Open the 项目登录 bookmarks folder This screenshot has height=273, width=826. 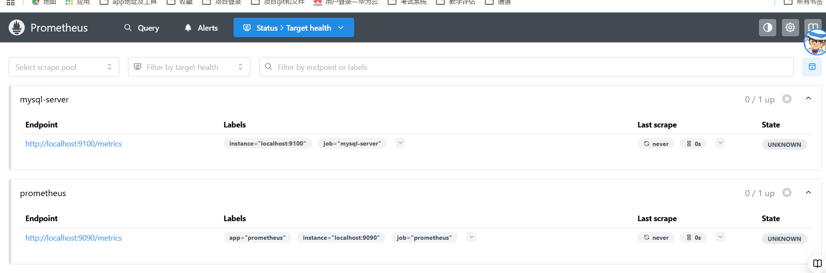[x=222, y=2]
